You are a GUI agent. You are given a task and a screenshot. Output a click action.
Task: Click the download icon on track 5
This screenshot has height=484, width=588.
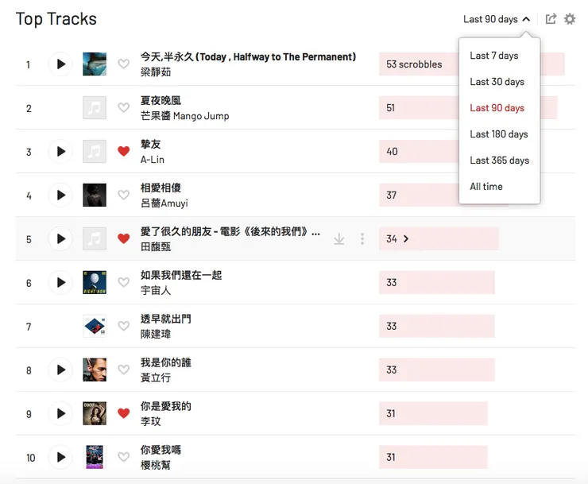point(339,238)
